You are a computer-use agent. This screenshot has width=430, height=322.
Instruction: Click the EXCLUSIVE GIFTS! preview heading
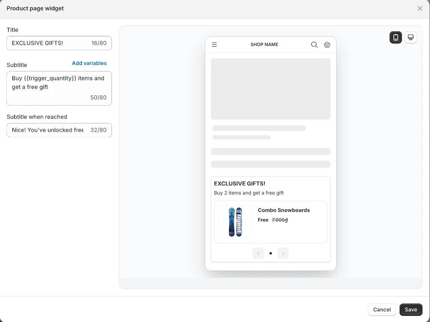(x=239, y=183)
